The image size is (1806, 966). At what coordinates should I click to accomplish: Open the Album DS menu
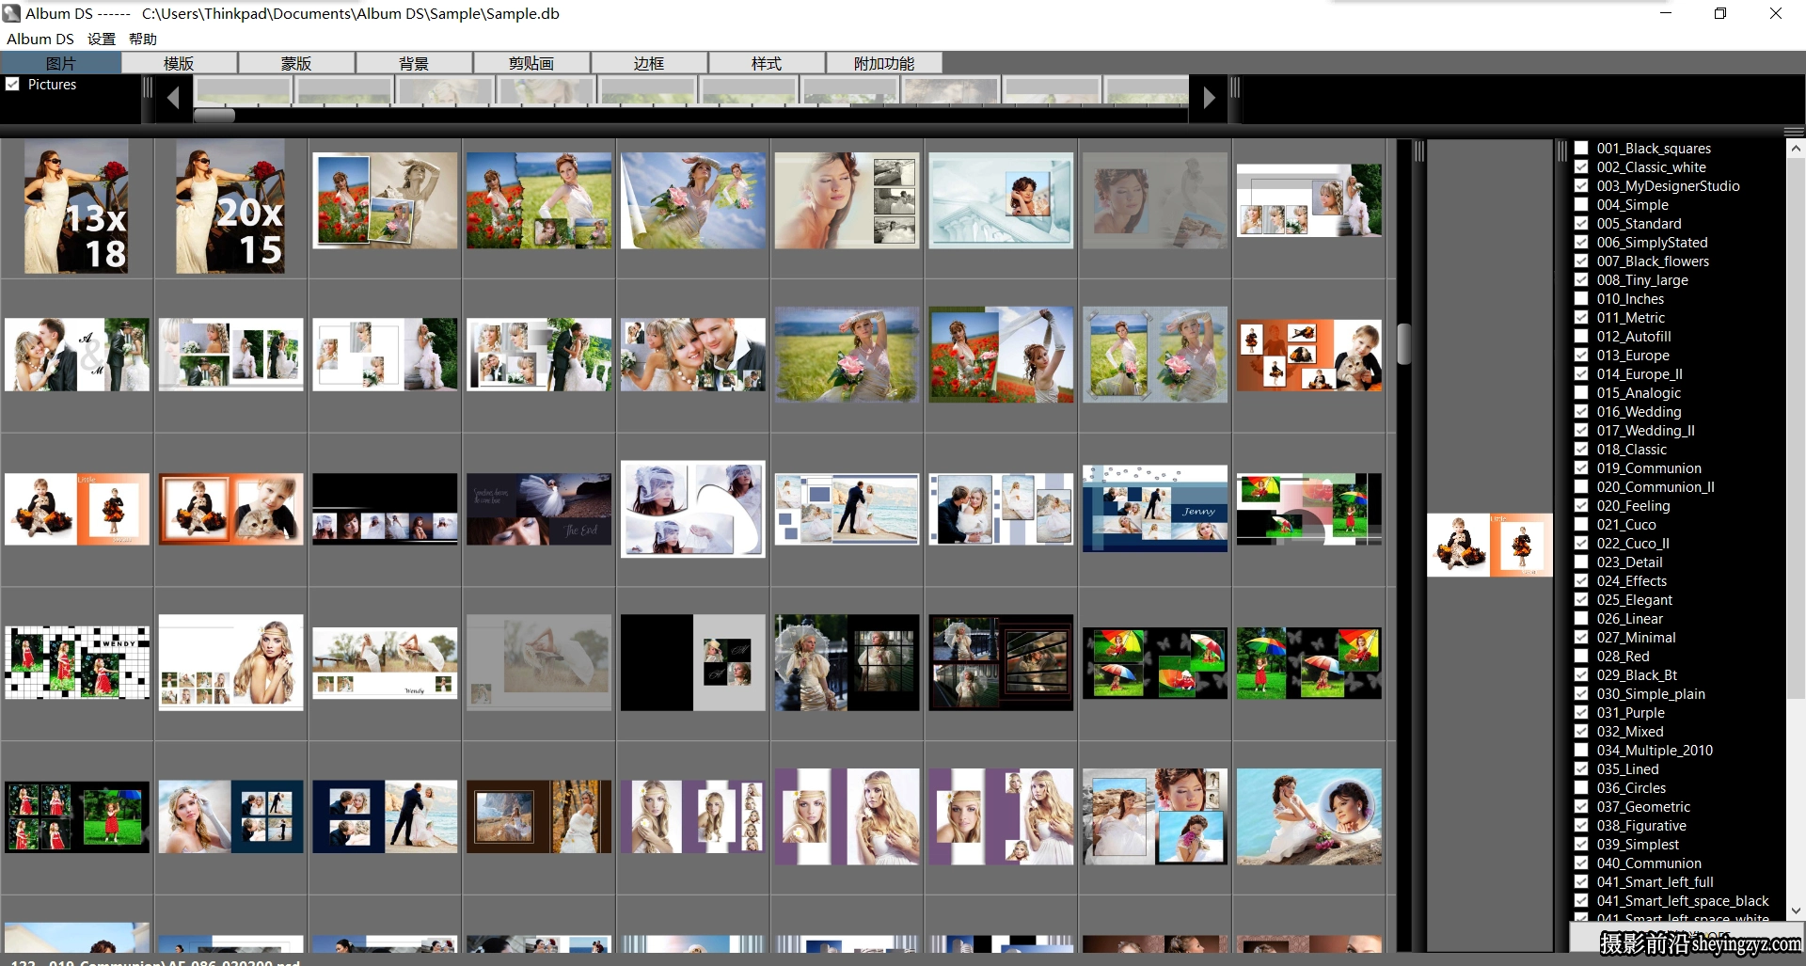coord(40,39)
